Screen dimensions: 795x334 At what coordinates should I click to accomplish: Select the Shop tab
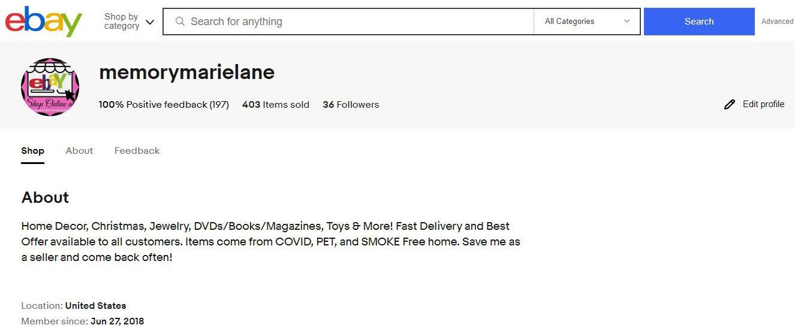[32, 151]
